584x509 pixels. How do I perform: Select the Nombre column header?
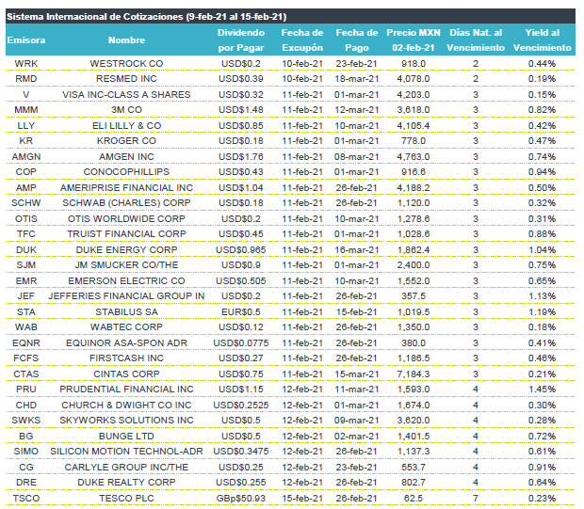pyautogui.click(x=126, y=40)
